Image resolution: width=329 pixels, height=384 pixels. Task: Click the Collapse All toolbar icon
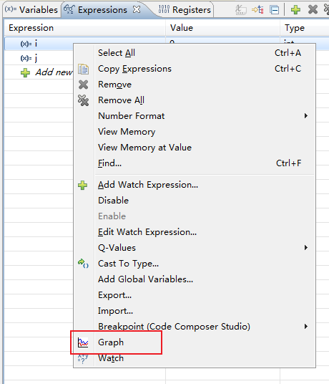(274, 10)
